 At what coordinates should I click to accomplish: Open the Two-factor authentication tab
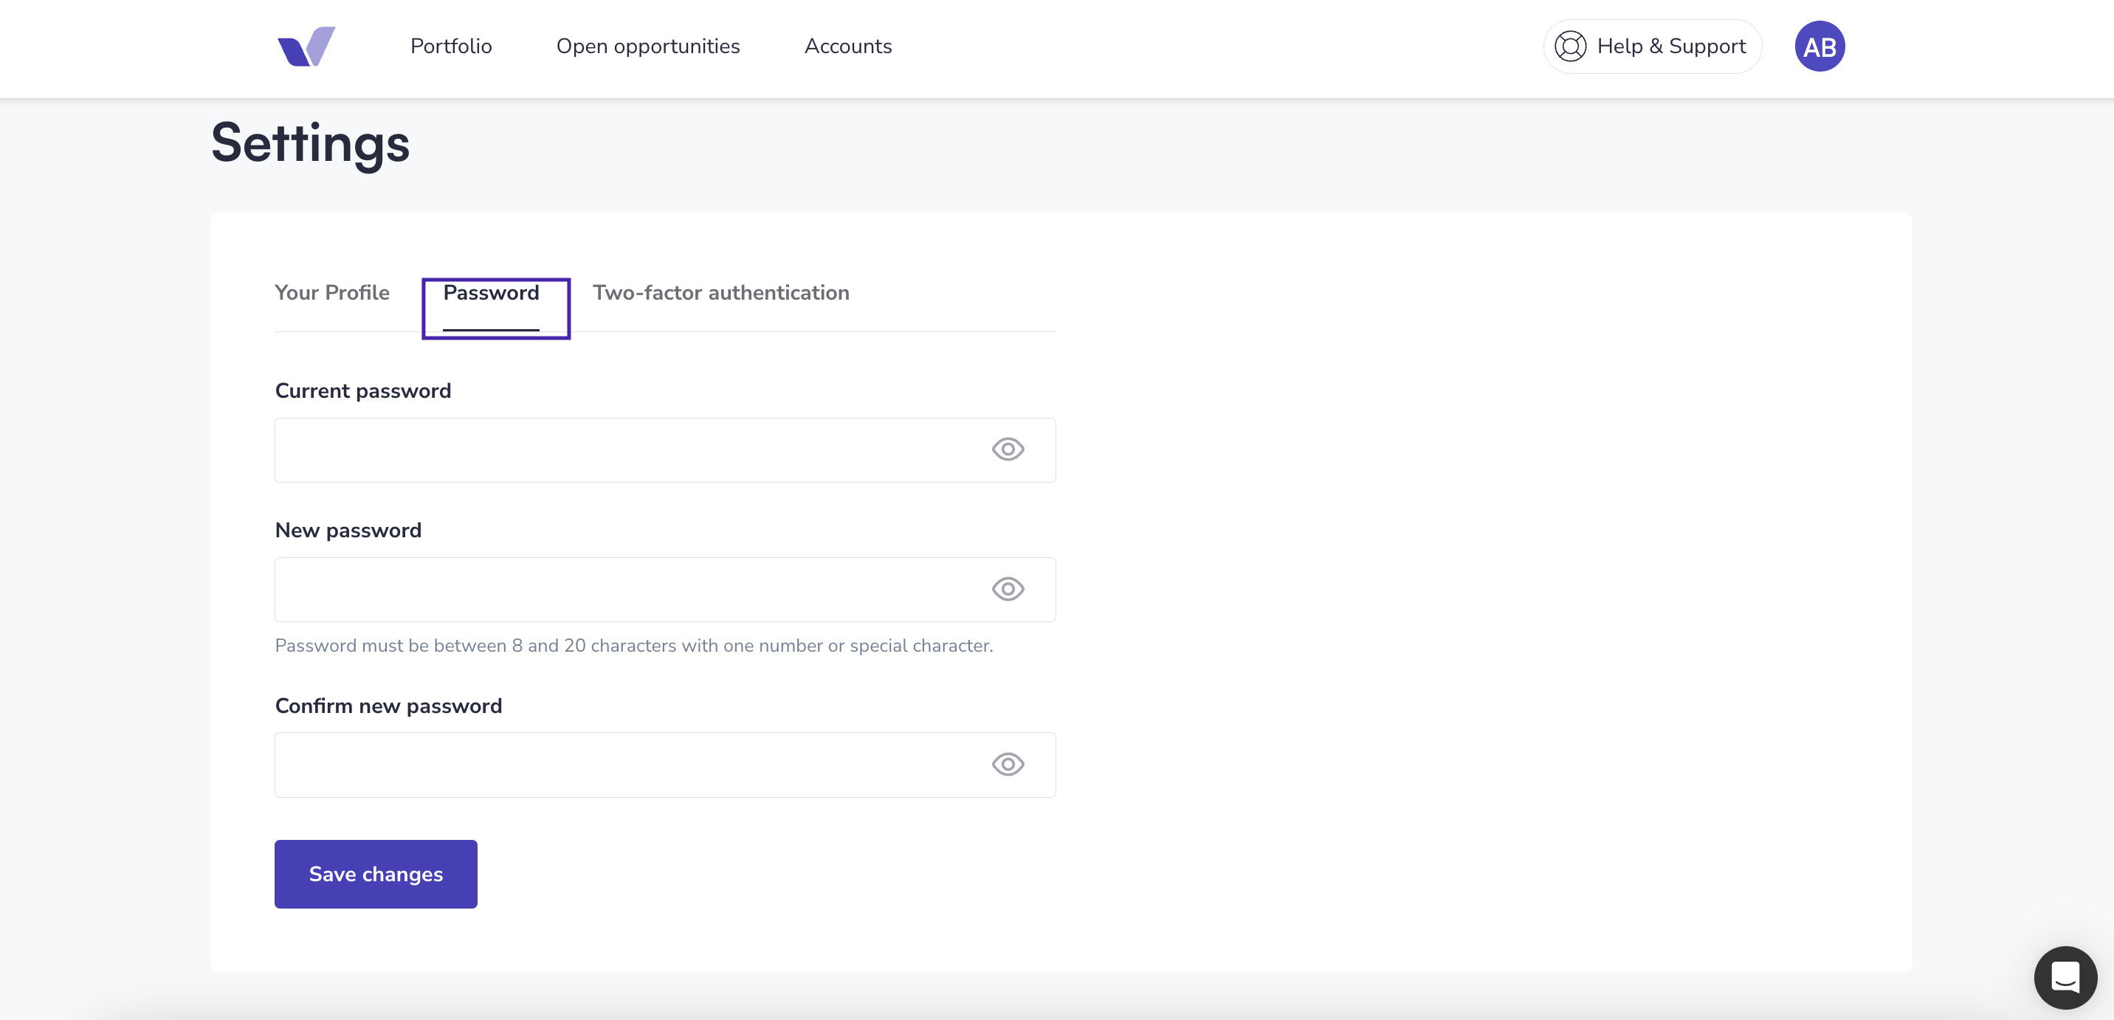[720, 293]
